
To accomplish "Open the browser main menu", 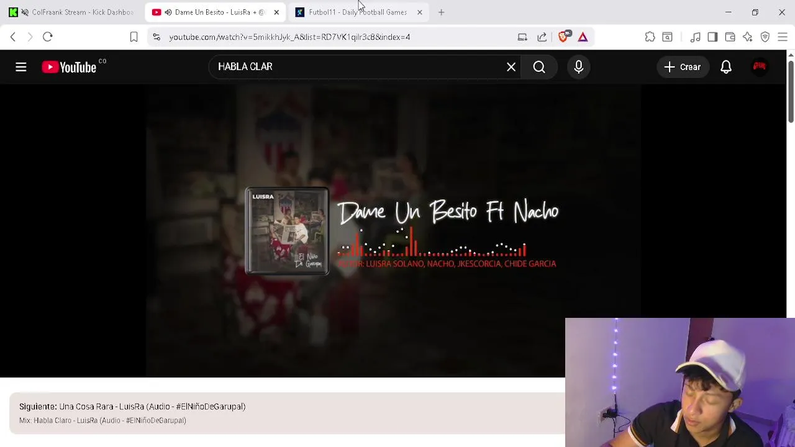I will (x=783, y=37).
